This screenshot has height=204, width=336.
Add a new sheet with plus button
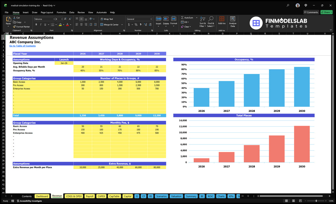[248, 196]
